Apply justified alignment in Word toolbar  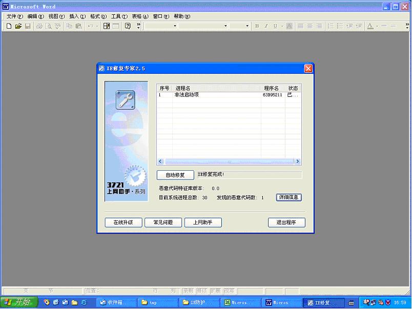click(x=301, y=26)
